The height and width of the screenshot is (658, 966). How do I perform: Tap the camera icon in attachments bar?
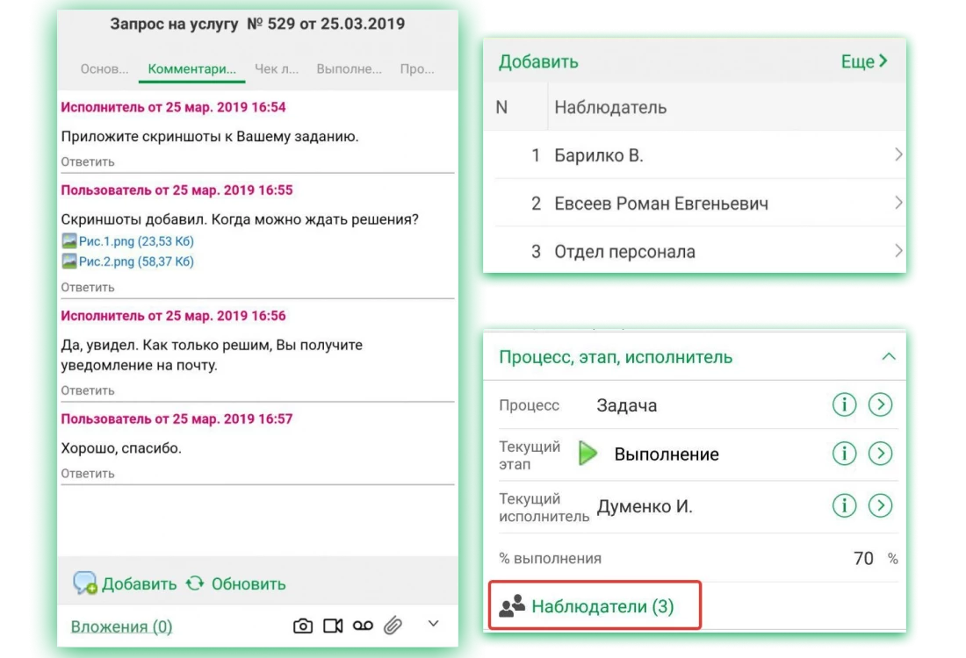(303, 626)
